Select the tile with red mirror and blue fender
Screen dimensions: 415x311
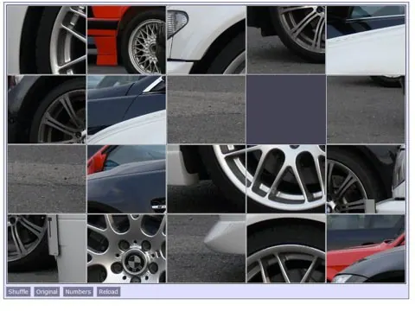[x=126, y=179]
